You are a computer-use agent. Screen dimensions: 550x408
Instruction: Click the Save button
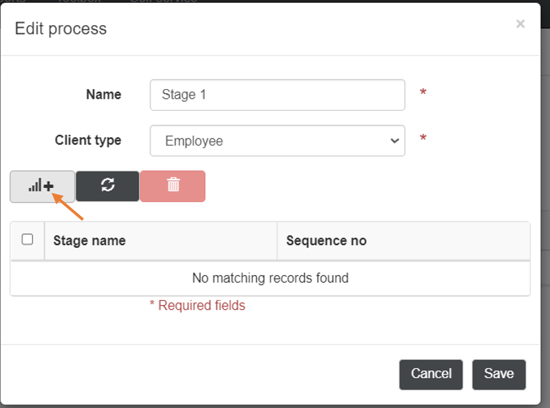498,375
